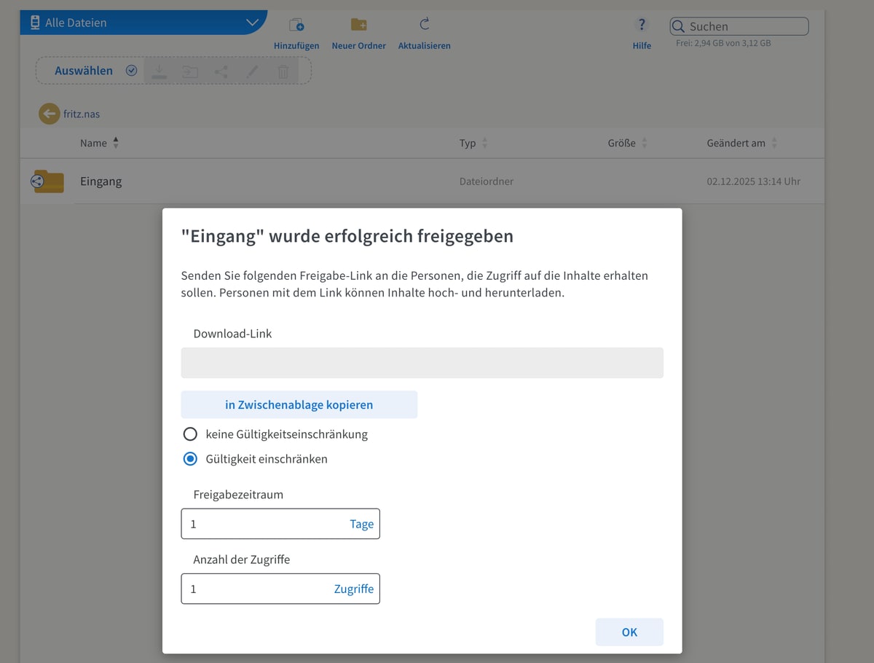Select Gültigkeit einschränken radio option

[190, 459]
